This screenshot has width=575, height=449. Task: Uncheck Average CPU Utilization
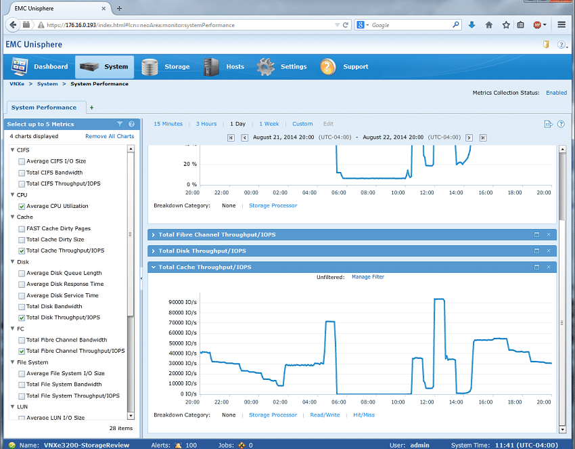(22, 207)
